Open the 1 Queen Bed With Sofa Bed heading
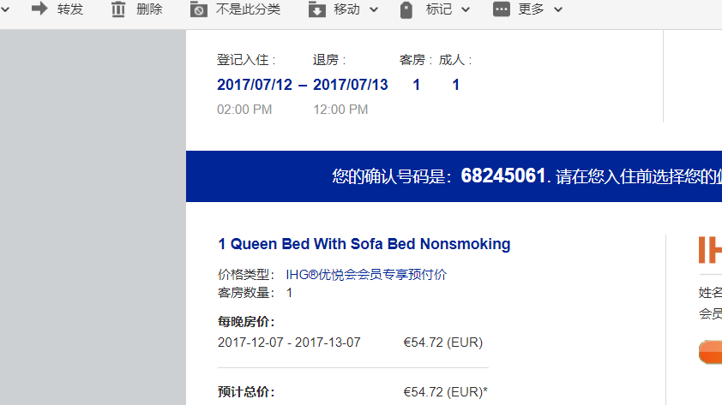 (364, 244)
